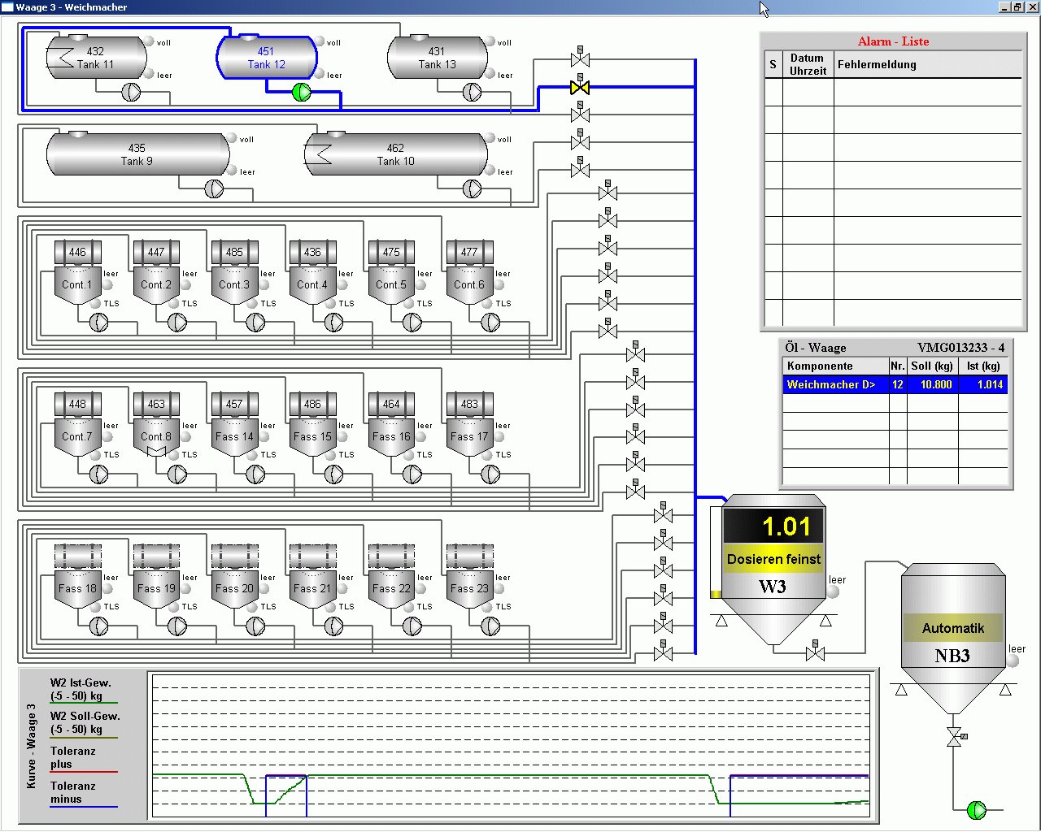The height and width of the screenshot is (832, 1041).
Task: Click barrel Fass 14 numbered 457
Action: click(x=234, y=424)
